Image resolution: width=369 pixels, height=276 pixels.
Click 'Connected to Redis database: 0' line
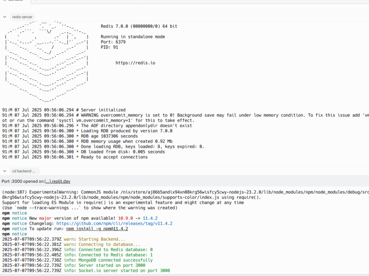tap(77, 250)
